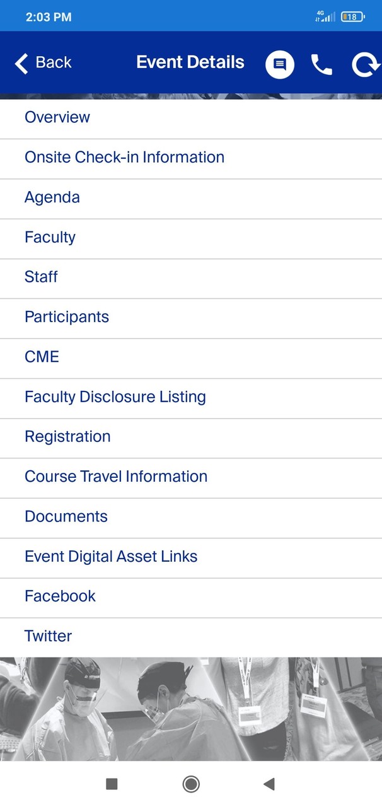Open the Agenda listing

pyautogui.click(x=52, y=197)
